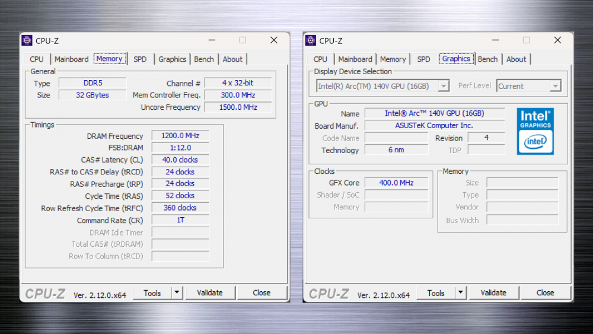The width and height of the screenshot is (593, 334).
Task: Click the DRAM Frequency value field
Action: [x=180, y=136]
